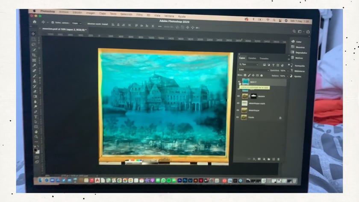Viewport: 359px width, 202px height.
Task: Switch to the Trazados tab
Action: (264, 59)
